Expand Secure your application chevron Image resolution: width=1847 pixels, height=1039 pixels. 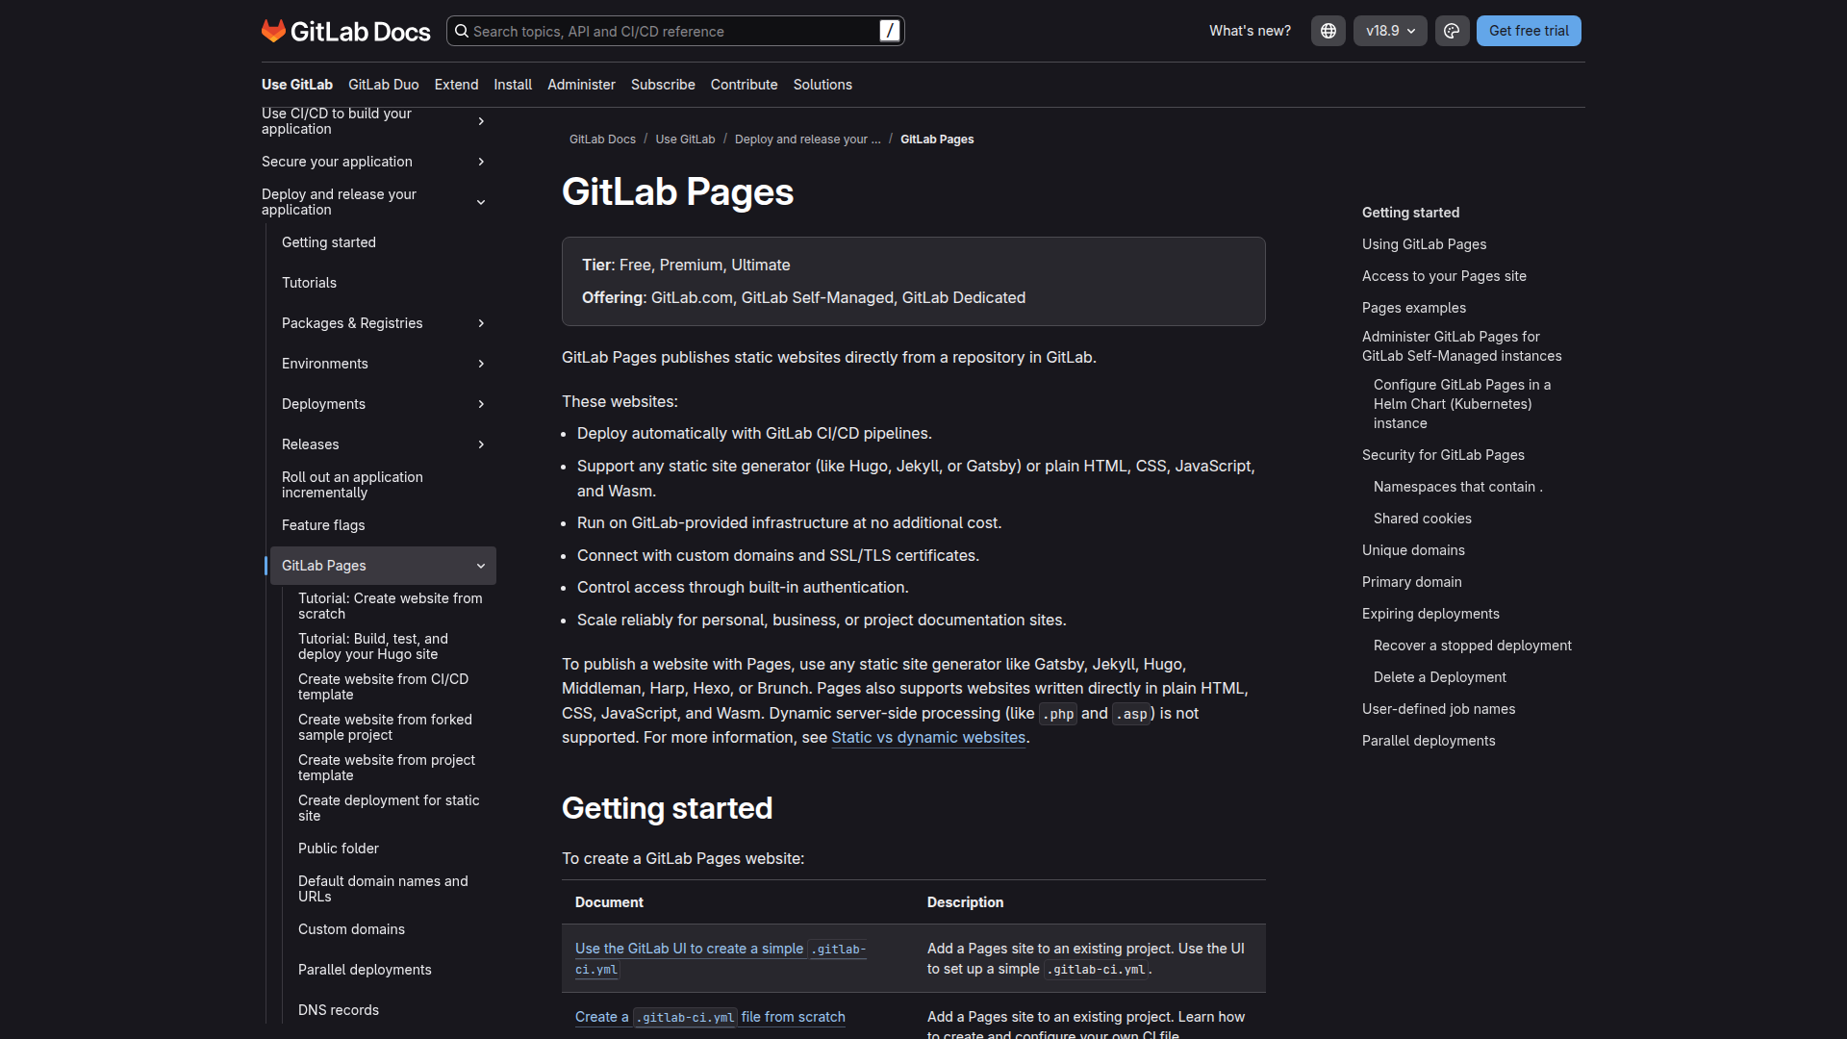(481, 162)
